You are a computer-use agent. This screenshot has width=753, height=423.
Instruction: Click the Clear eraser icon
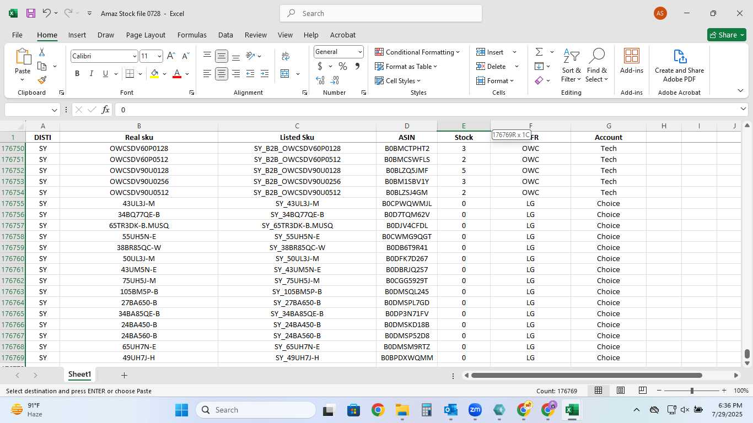pyautogui.click(x=539, y=80)
